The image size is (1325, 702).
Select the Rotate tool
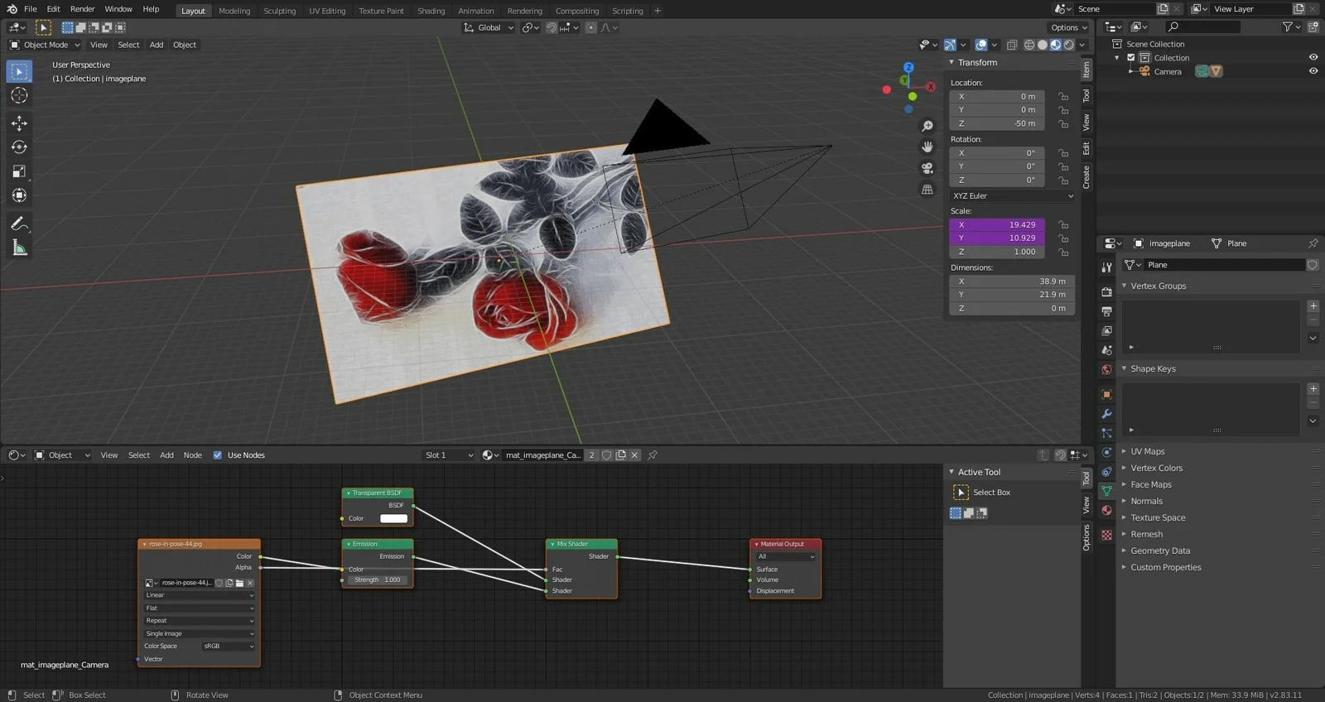(19, 147)
